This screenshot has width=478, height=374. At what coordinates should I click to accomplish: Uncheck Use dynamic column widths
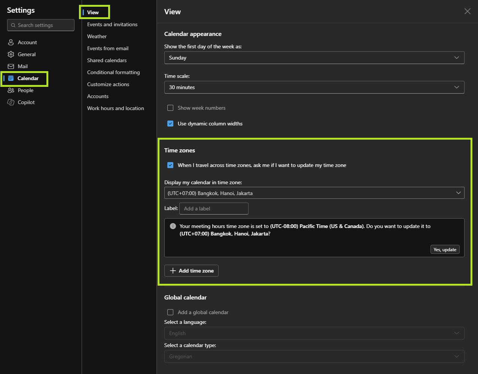(x=170, y=124)
